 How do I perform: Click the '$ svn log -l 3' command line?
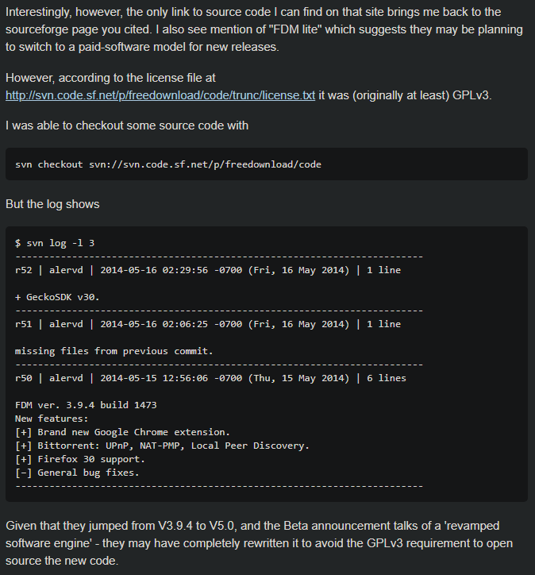[x=55, y=243]
